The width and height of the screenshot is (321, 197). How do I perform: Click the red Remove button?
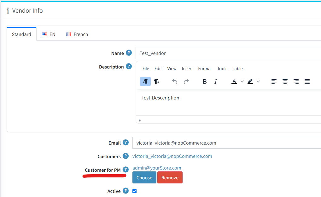pyautogui.click(x=170, y=177)
